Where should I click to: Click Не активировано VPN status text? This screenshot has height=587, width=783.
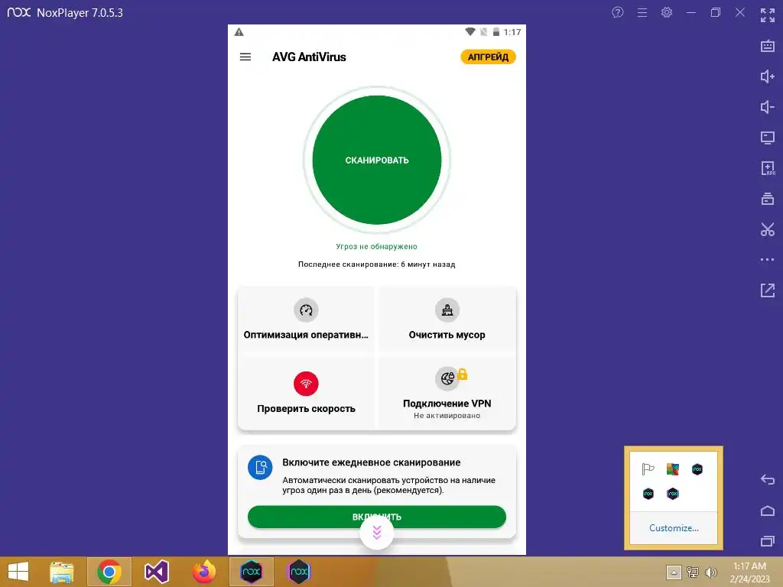(x=447, y=415)
